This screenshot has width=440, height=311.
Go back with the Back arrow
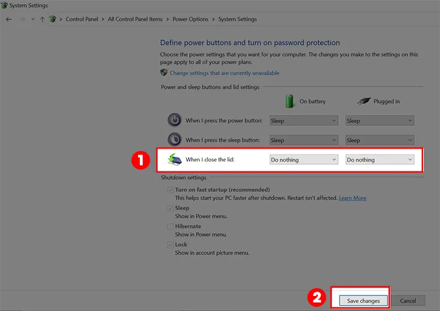pyautogui.click(x=8, y=19)
